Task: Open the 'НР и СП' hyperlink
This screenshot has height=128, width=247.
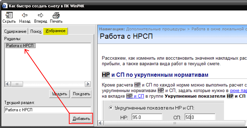Action: click(x=135, y=96)
